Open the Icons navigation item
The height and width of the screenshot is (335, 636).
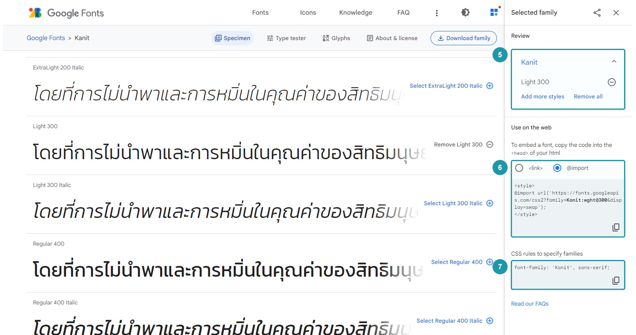[308, 13]
